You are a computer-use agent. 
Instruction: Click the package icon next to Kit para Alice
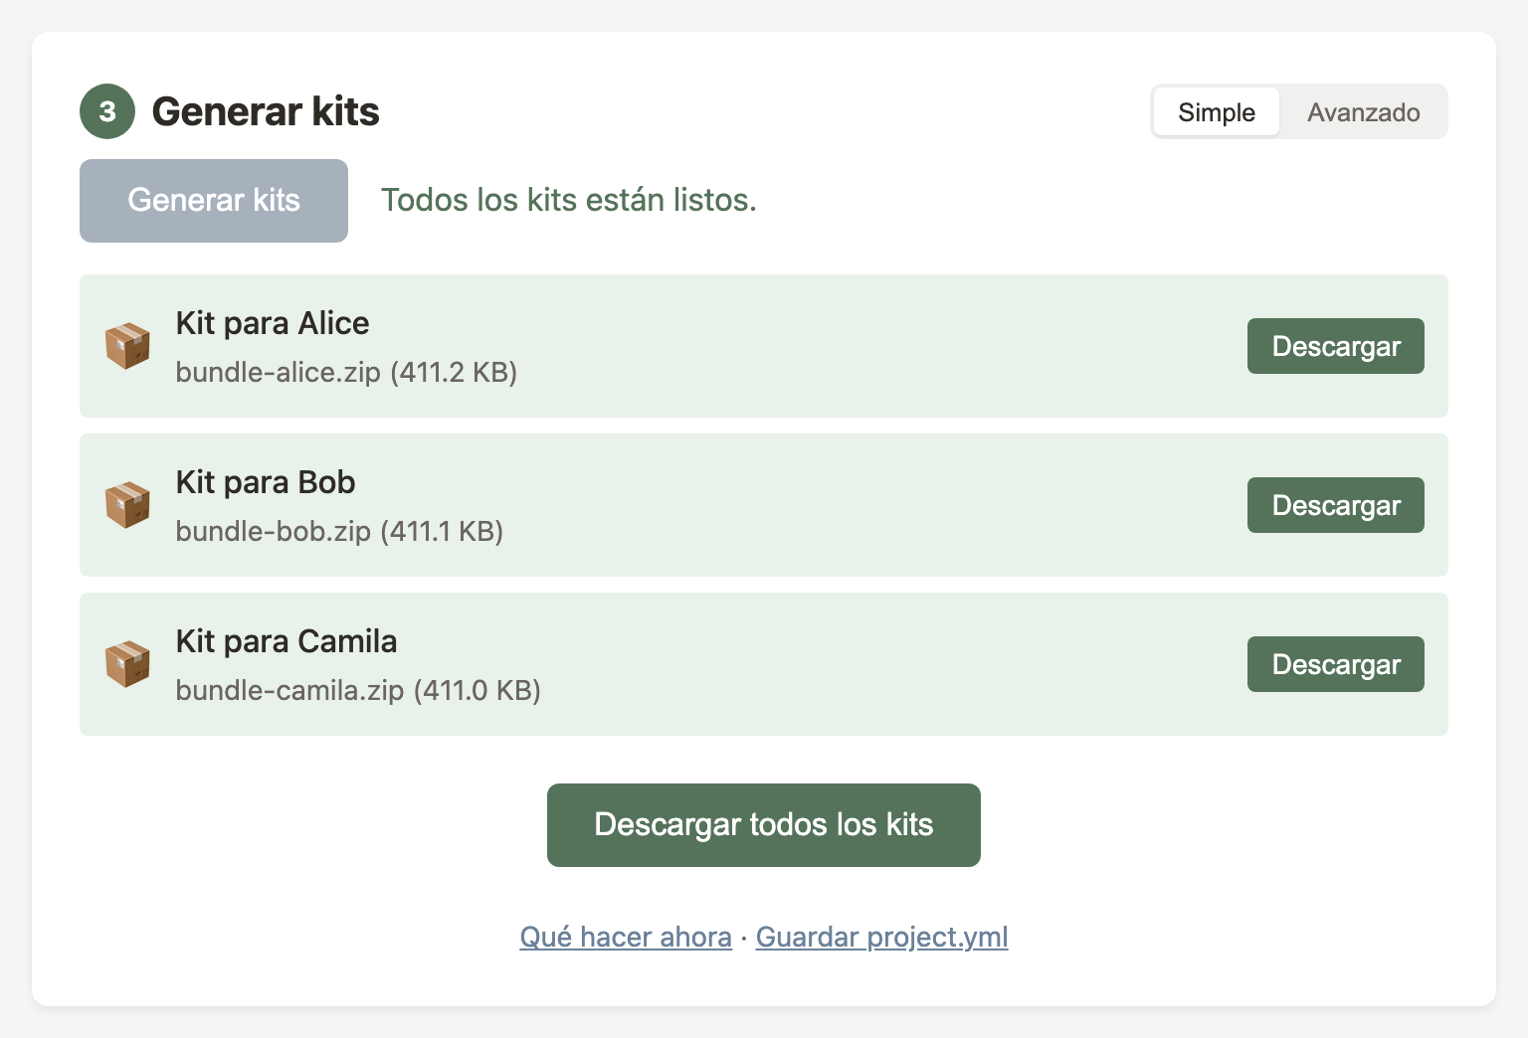tap(127, 346)
